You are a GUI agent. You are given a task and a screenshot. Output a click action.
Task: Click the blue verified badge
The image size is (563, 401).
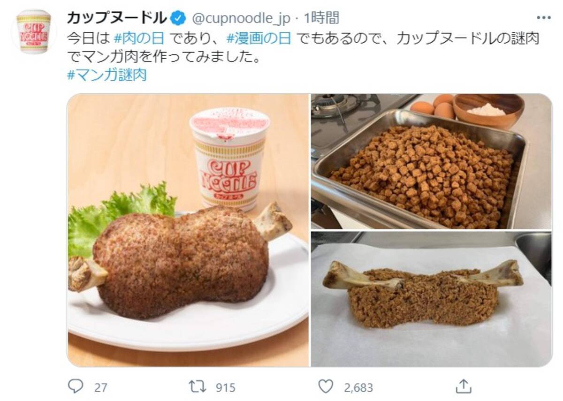coord(177,19)
